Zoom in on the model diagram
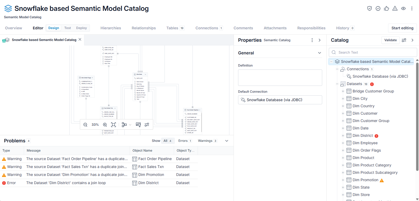The height and width of the screenshot is (201, 419). click(x=105, y=125)
